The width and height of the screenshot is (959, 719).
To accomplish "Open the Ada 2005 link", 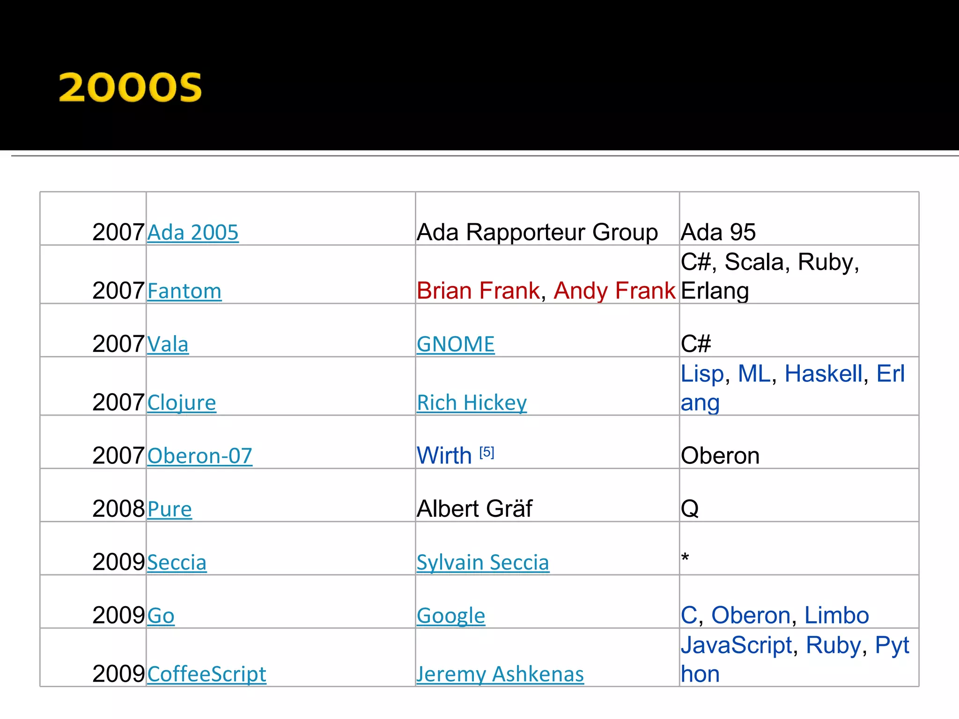I will 193,233.
